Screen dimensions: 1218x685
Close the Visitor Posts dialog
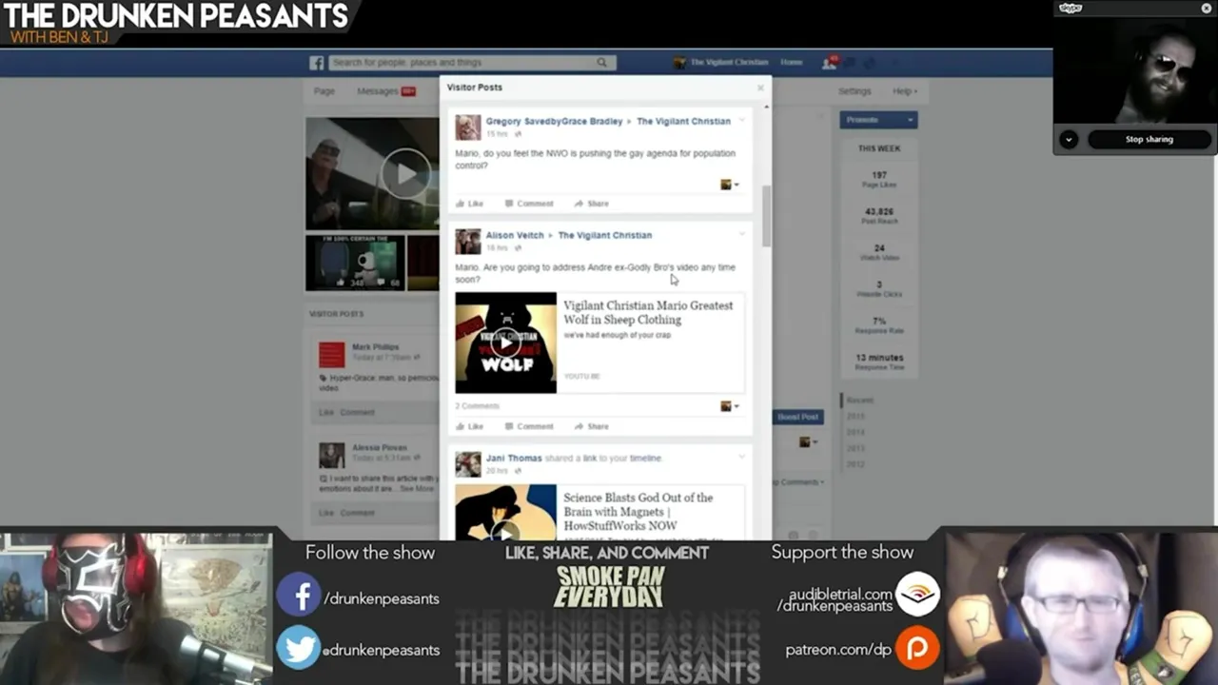pyautogui.click(x=760, y=88)
